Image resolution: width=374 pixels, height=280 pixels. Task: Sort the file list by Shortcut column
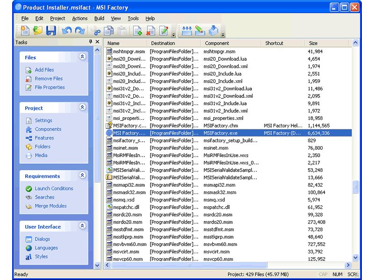point(283,43)
